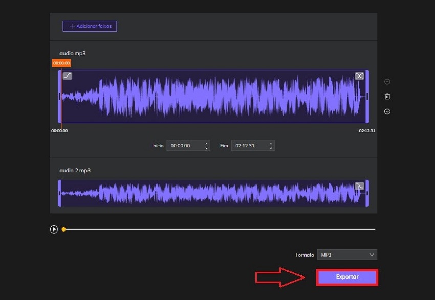Select the trim scissors icon on audio 2.mp3
Image resolution: width=435 pixels, height=300 pixels.
pyautogui.click(x=359, y=186)
